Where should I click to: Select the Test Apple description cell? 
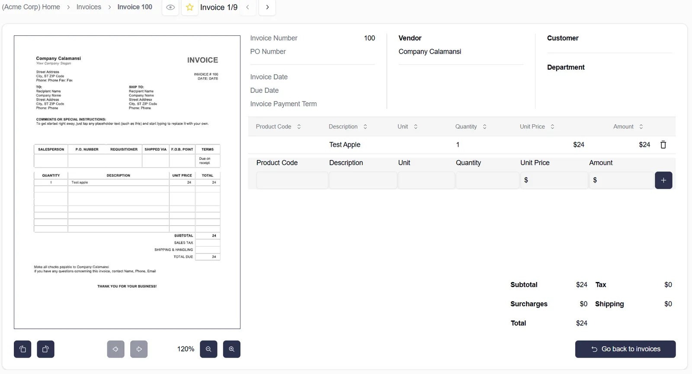tap(345, 145)
